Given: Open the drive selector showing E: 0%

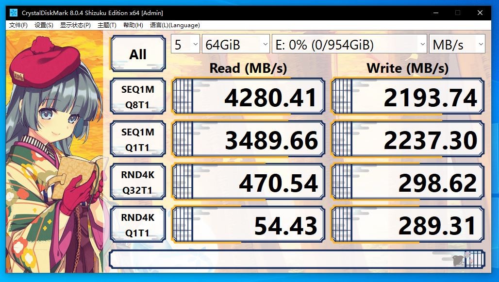Looking at the screenshot, I should pos(349,44).
